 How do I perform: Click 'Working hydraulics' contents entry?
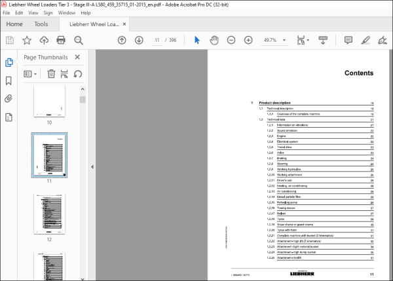point(289,169)
